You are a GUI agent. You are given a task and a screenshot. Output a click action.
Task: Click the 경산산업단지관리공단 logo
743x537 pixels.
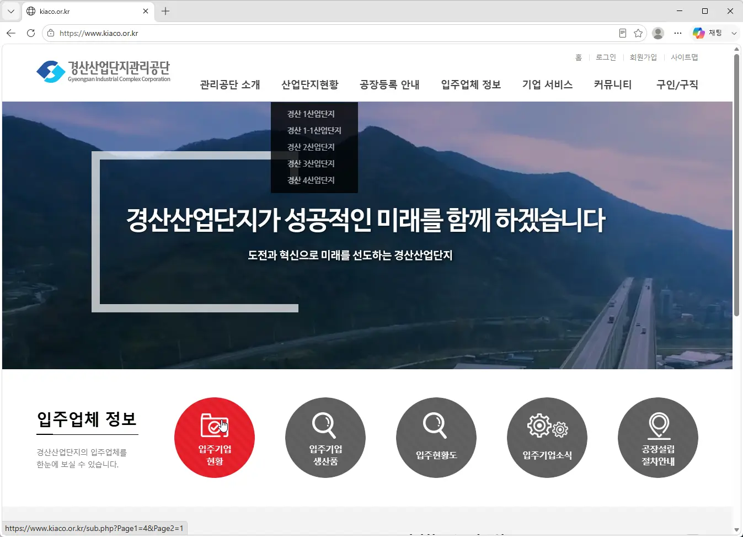tap(103, 72)
